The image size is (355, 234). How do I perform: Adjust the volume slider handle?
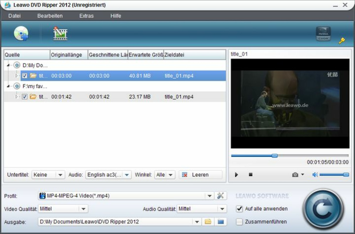point(346,175)
